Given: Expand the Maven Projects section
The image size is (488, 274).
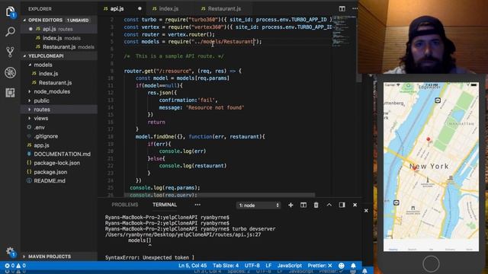Looking at the screenshot, I should (50, 256).
